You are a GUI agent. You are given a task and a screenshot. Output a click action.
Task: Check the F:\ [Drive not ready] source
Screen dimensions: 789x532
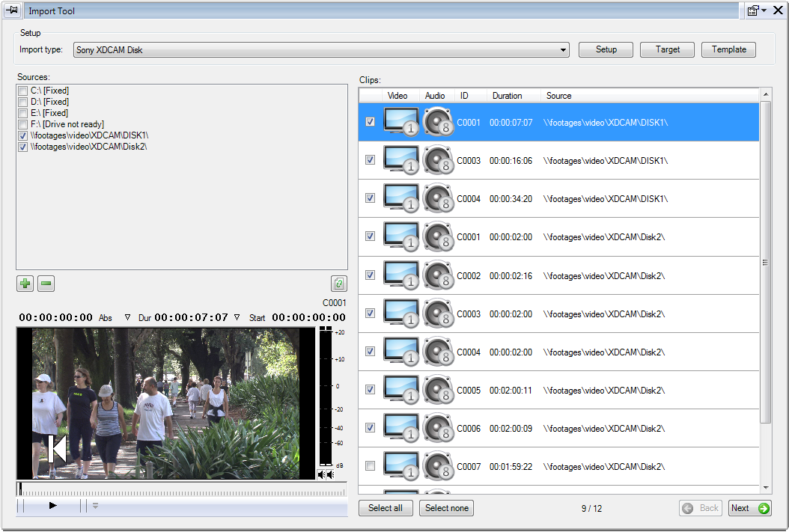[22, 124]
